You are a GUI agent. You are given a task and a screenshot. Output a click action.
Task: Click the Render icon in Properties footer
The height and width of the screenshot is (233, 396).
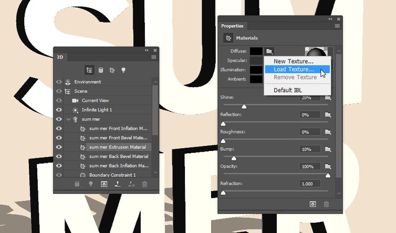[313, 204]
